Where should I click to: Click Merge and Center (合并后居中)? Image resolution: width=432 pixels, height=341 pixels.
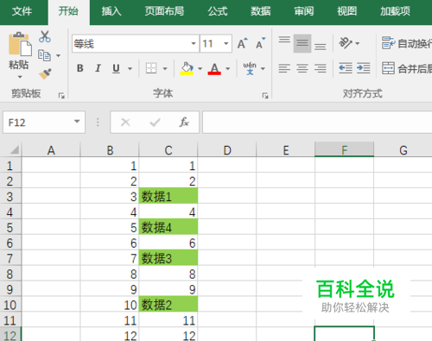point(406,68)
